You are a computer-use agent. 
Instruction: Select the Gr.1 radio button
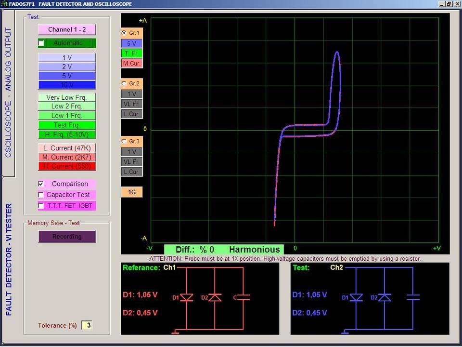click(125, 33)
